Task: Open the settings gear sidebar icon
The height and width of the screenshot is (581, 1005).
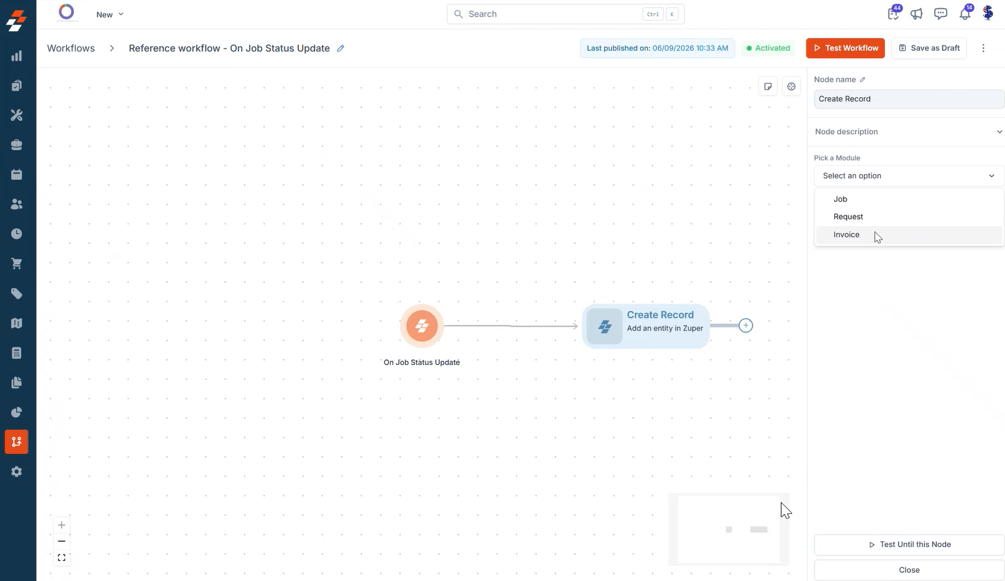Action: coord(17,471)
